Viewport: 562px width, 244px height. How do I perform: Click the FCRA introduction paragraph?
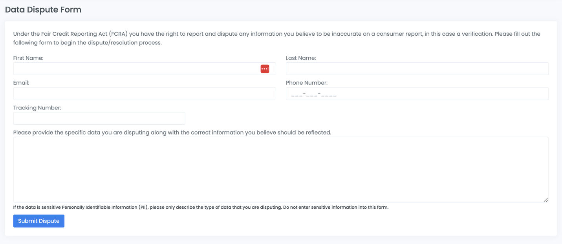pyautogui.click(x=275, y=38)
